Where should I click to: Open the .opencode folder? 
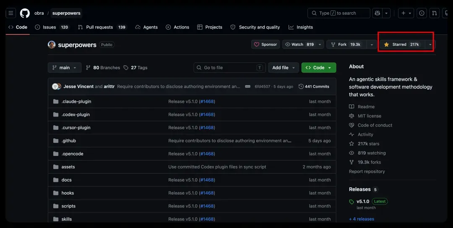tap(73, 154)
